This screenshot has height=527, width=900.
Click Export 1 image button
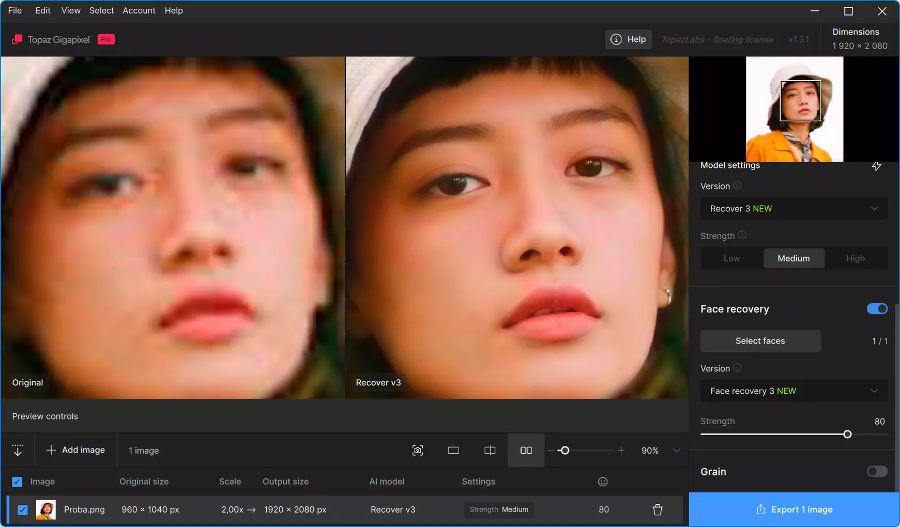pyautogui.click(x=794, y=509)
